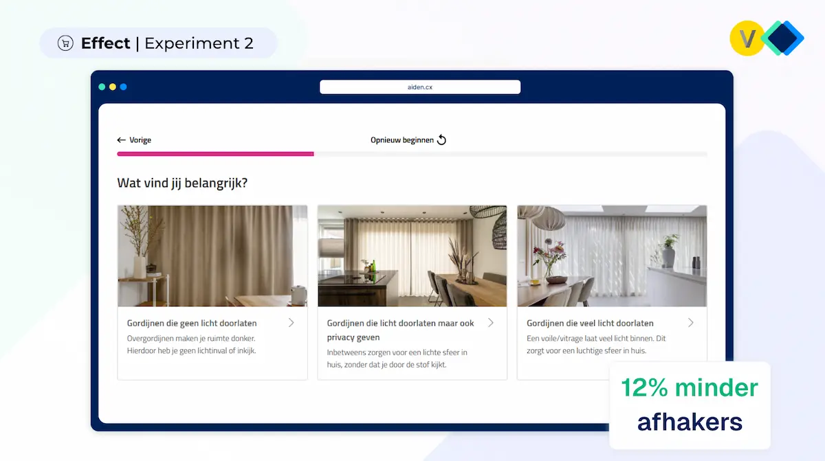Image resolution: width=825 pixels, height=461 pixels.
Task: Select the sheer white voile curtains photo
Action: pos(612,256)
